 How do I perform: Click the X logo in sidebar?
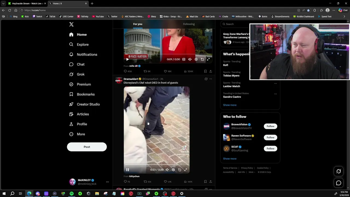71,24
